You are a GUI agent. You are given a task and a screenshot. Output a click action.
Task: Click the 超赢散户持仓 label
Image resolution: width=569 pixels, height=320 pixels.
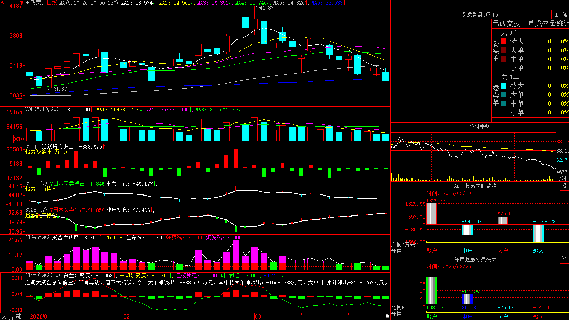41,215
